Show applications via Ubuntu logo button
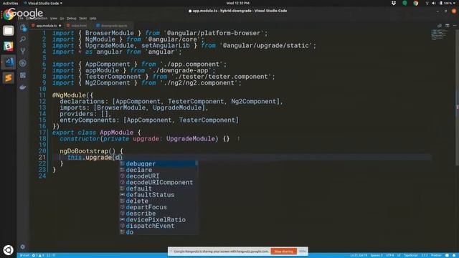The image size is (459, 258). pyautogui.click(x=8, y=250)
